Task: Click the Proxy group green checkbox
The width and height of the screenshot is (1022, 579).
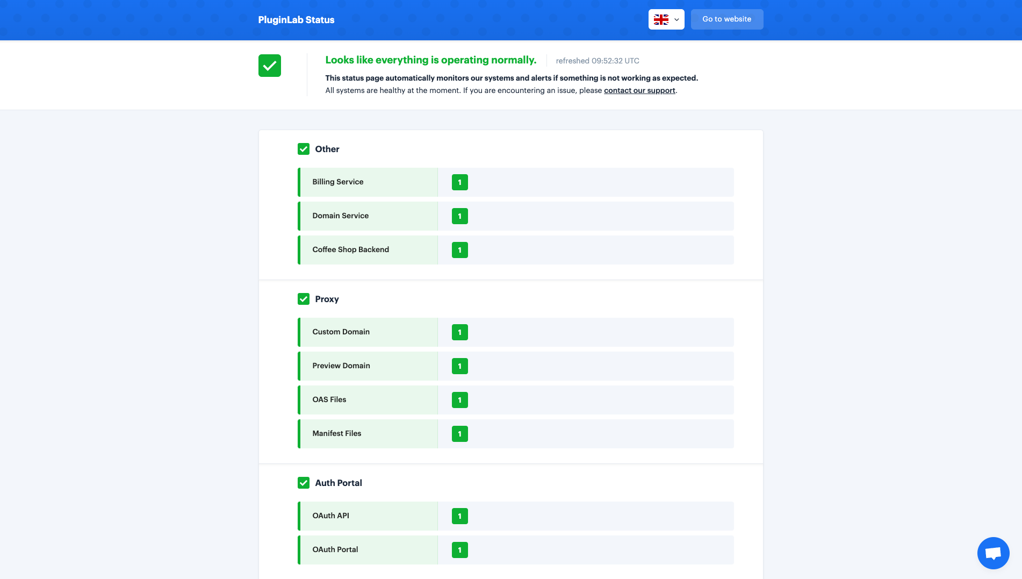Action: click(x=304, y=299)
